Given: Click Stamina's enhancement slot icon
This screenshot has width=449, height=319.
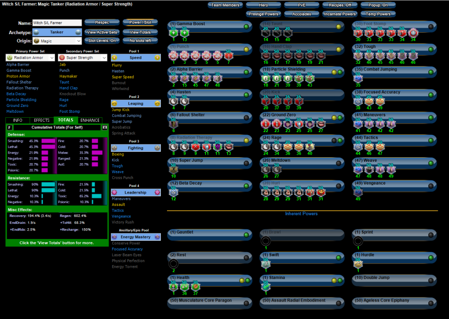Looking at the screenshot, I should (x=265, y=286).
